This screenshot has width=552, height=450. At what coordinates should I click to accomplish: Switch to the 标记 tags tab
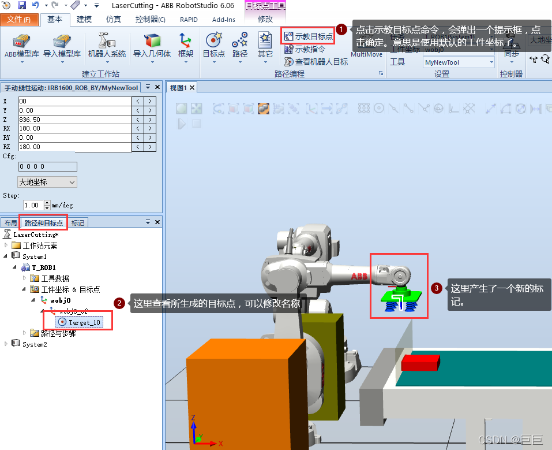77,223
